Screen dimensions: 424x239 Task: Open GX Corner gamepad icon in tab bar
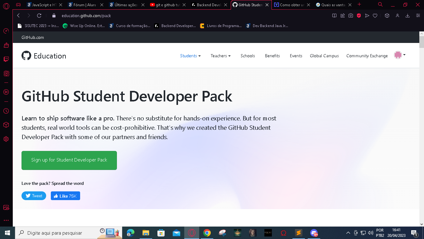tap(18, 5)
